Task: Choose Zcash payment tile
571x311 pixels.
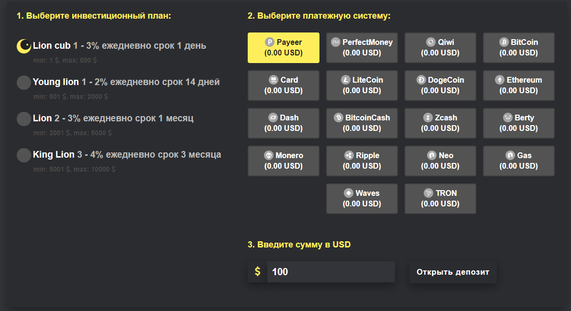Action: (440, 123)
